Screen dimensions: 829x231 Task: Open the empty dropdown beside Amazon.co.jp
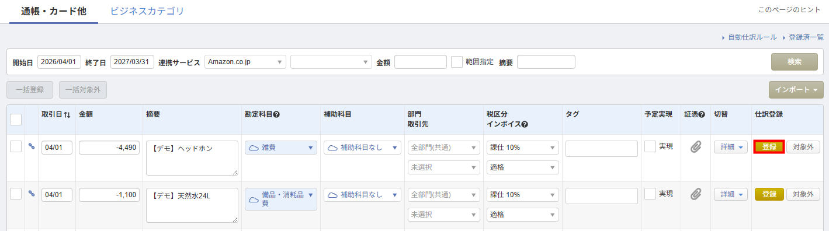pyautogui.click(x=331, y=62)
